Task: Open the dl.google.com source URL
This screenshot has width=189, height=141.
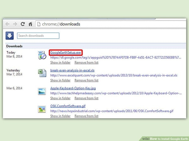Action: click(116, 57)
